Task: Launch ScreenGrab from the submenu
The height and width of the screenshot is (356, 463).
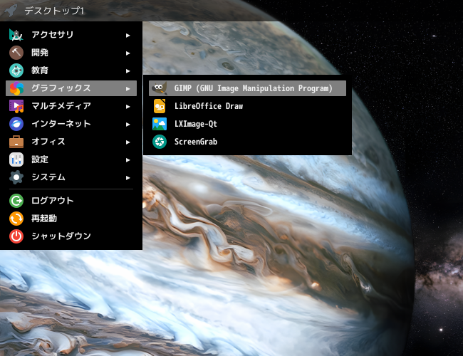Action: (247, 142)
